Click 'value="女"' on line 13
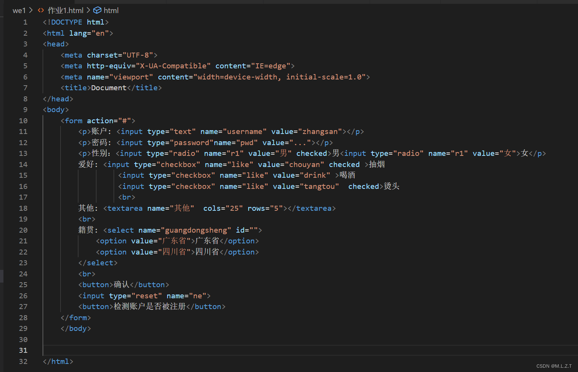The height and width of the screenshot is (372, 578). (494, 154)
